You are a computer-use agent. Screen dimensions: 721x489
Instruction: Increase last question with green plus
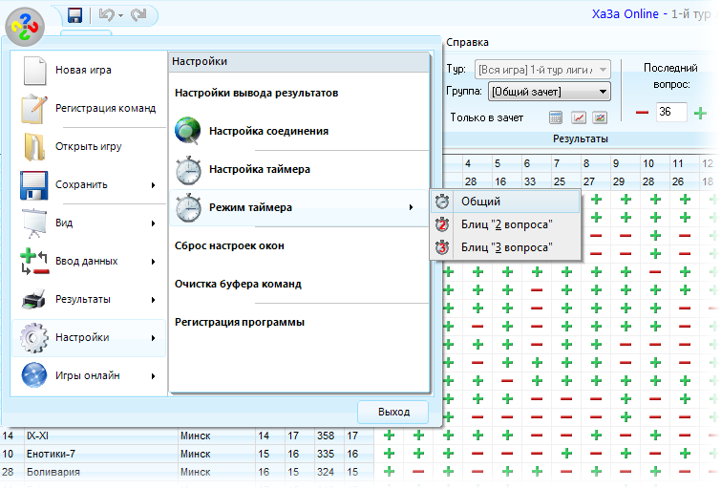coord(700,113)
